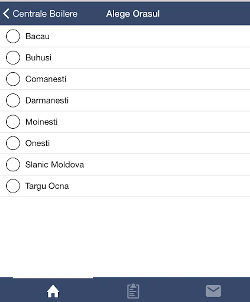Click the Moinesti city name text

click(41, 122)
